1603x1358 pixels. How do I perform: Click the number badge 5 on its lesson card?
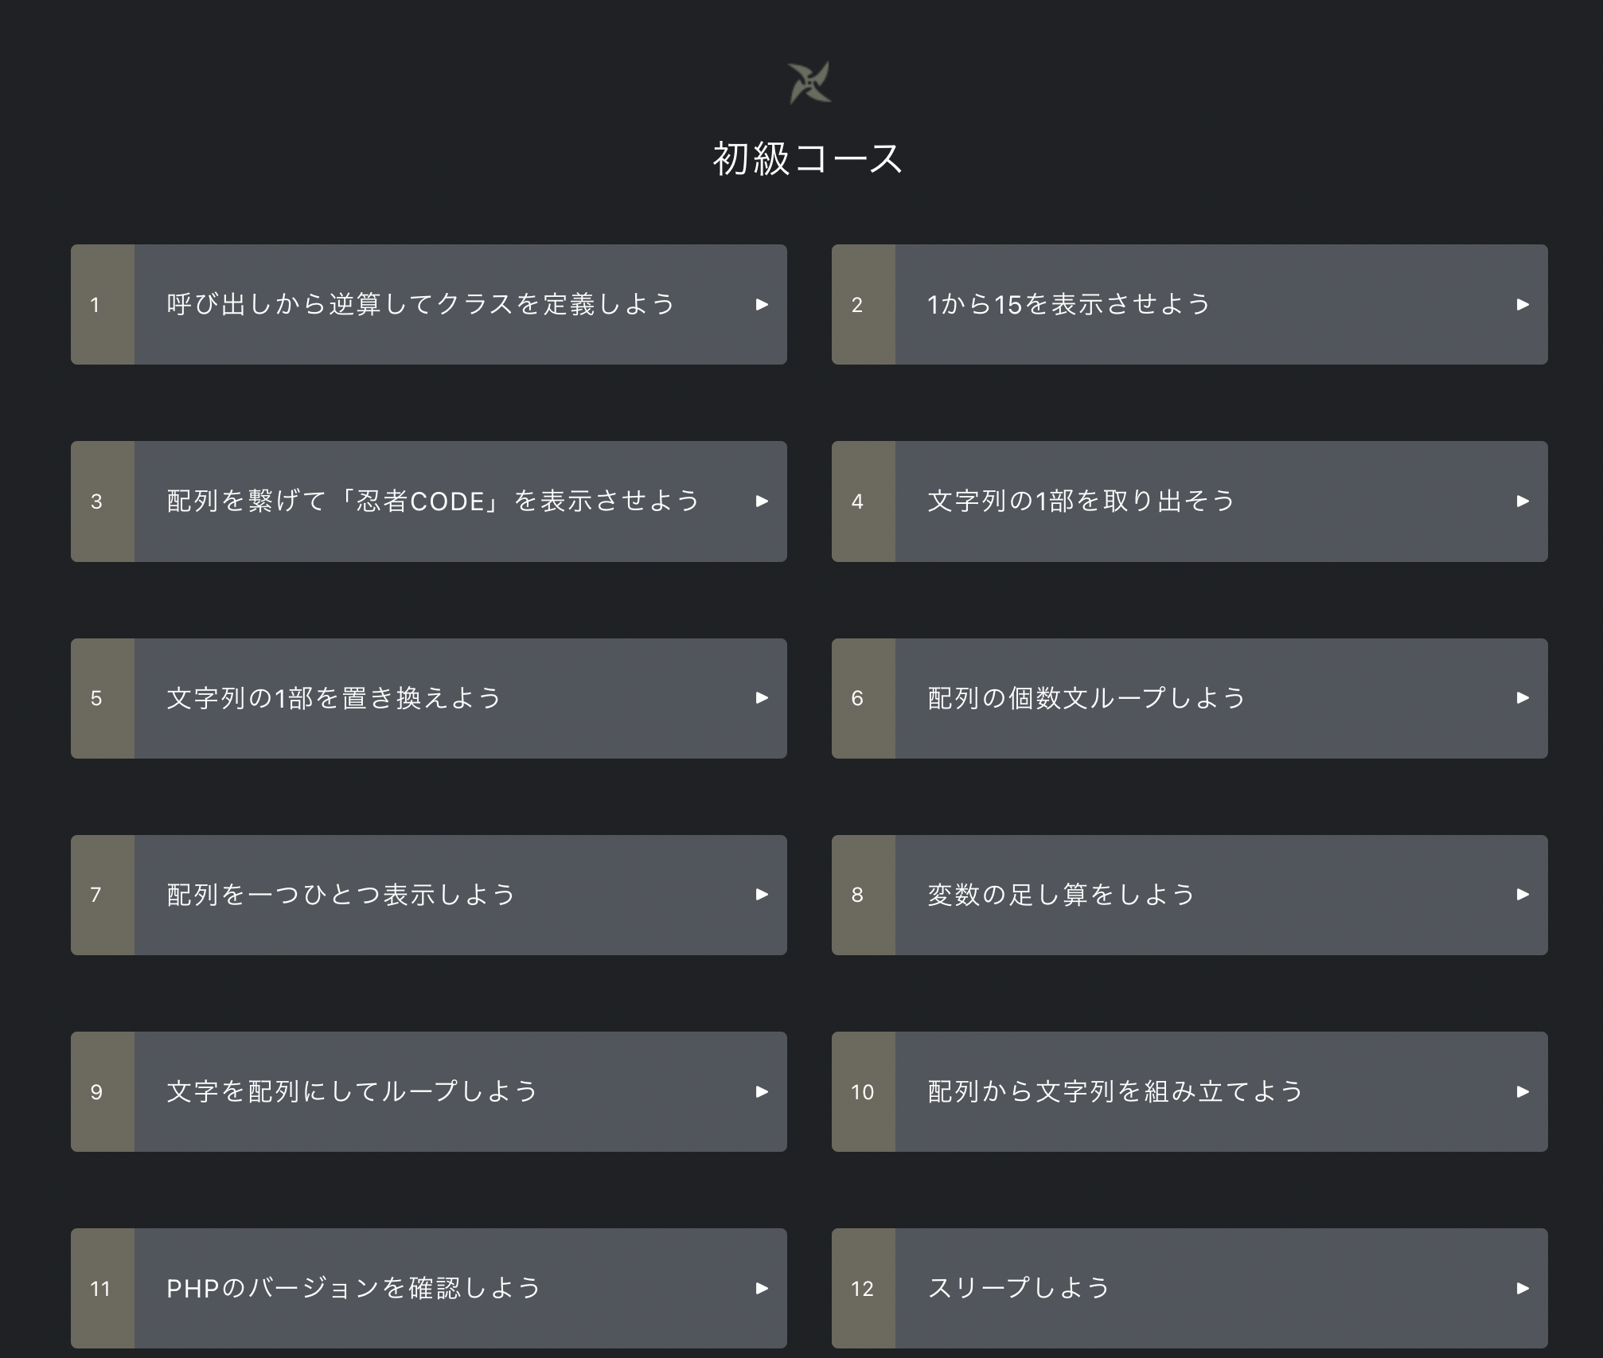(x=97, y=698)
